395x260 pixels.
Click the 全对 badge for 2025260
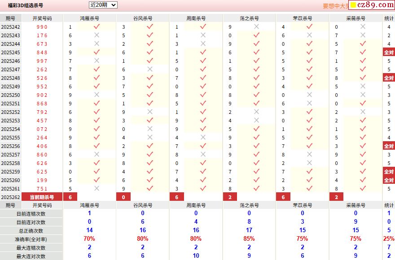[x=389, y=180]
